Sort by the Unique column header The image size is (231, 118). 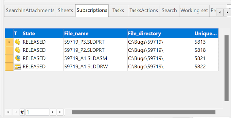(x=206, y=33)
